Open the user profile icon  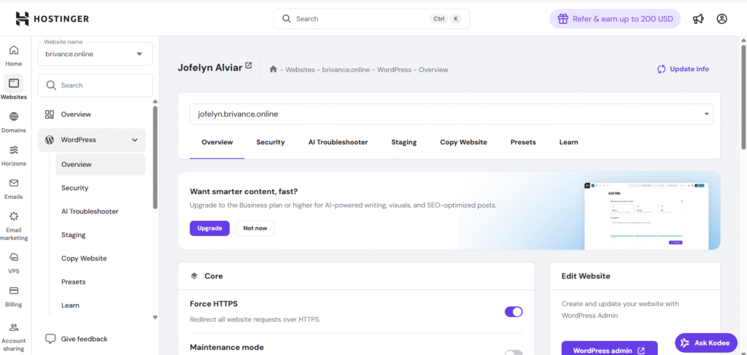click(721, 19)
